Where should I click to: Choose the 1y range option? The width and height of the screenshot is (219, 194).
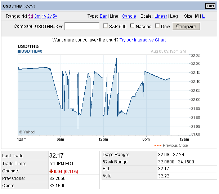click(x=44, y=16)
